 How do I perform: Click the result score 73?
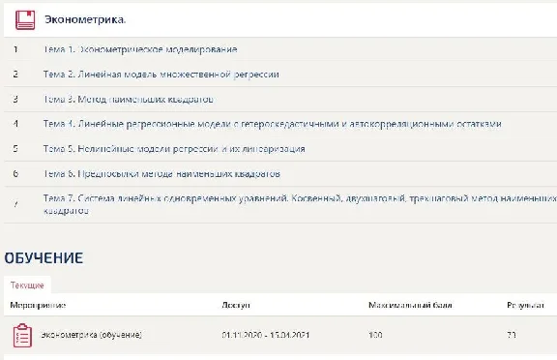point(512,335)
